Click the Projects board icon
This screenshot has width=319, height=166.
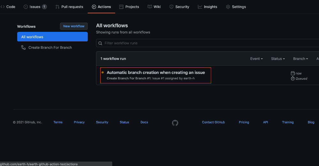(x=121, y=7)
